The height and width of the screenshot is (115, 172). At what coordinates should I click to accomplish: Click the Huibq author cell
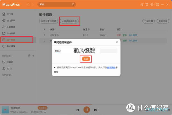click(x=103, y=35)
